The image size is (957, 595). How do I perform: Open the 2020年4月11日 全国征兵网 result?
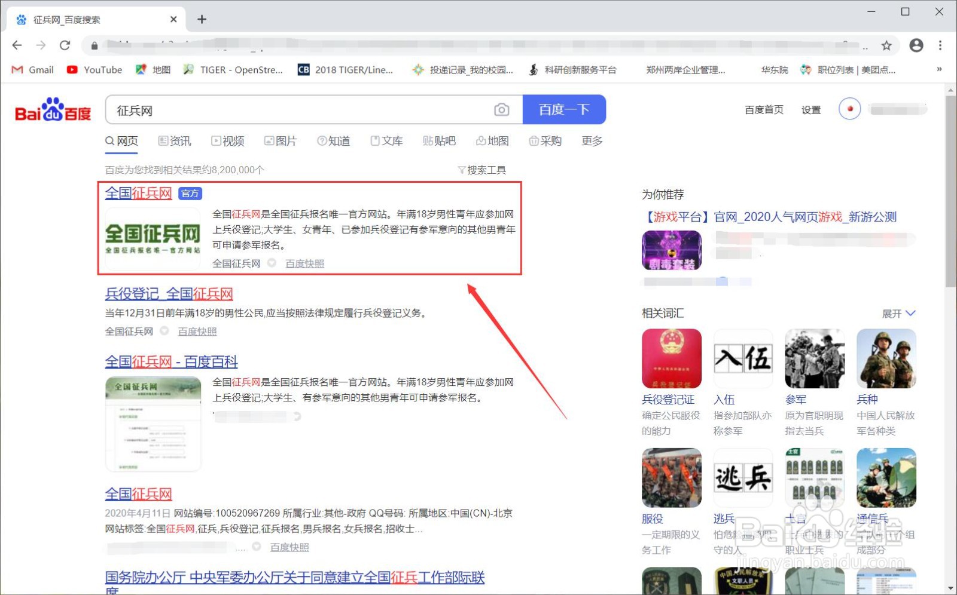pos(138,494)
